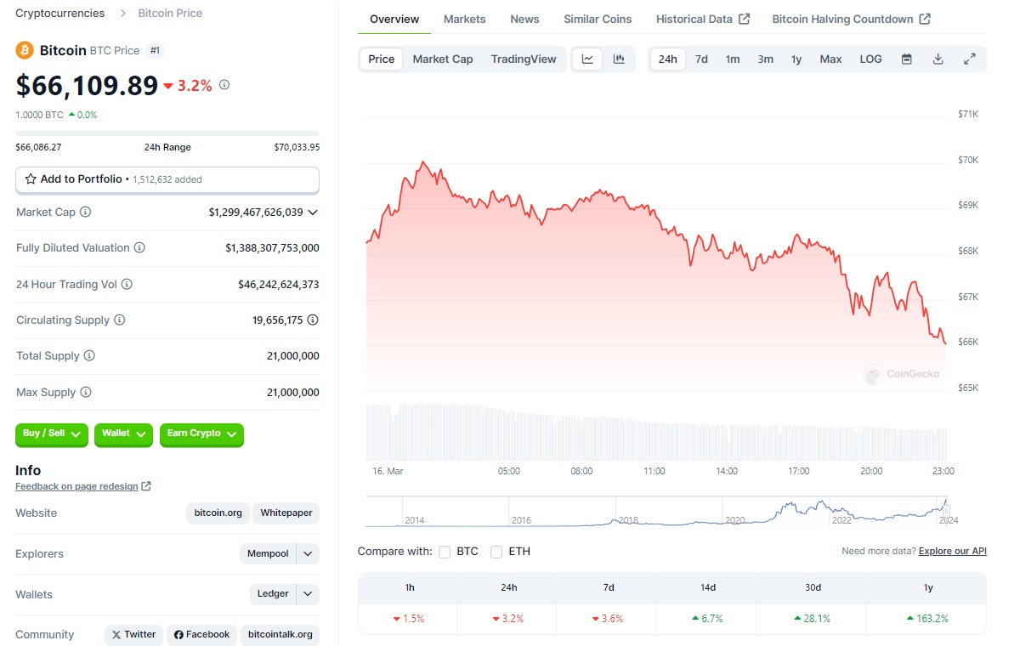
Task: Open info icon next to price change
Action: point(224,85)
